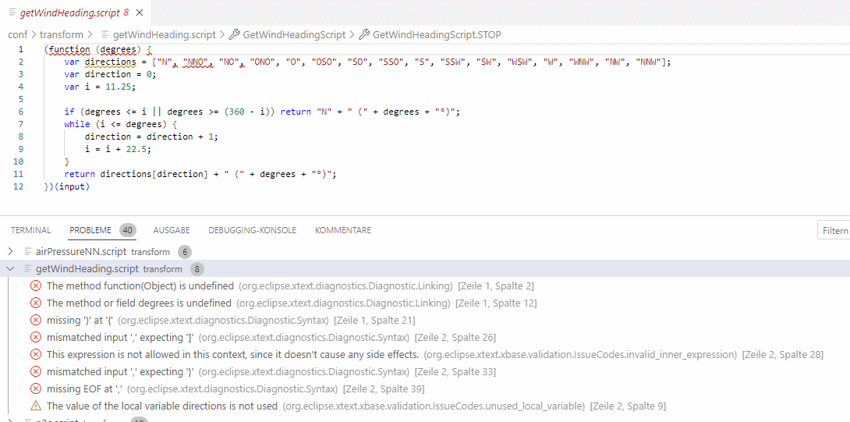
Task: Click the file icon in the editor tab
Action: click(12, 13)
